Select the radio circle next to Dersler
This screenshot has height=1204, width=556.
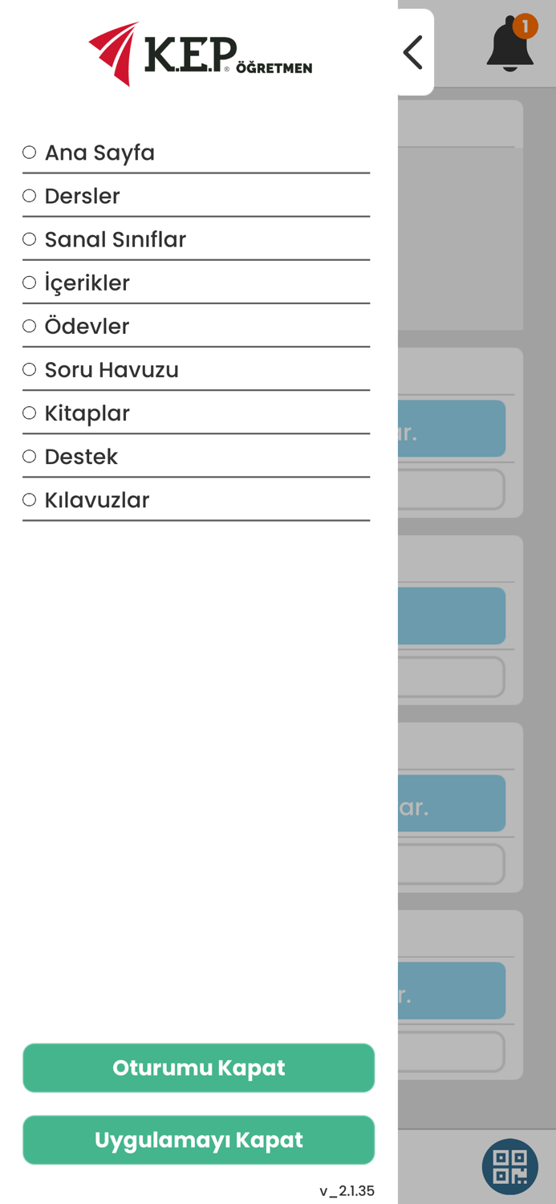(x=30, y=194)
